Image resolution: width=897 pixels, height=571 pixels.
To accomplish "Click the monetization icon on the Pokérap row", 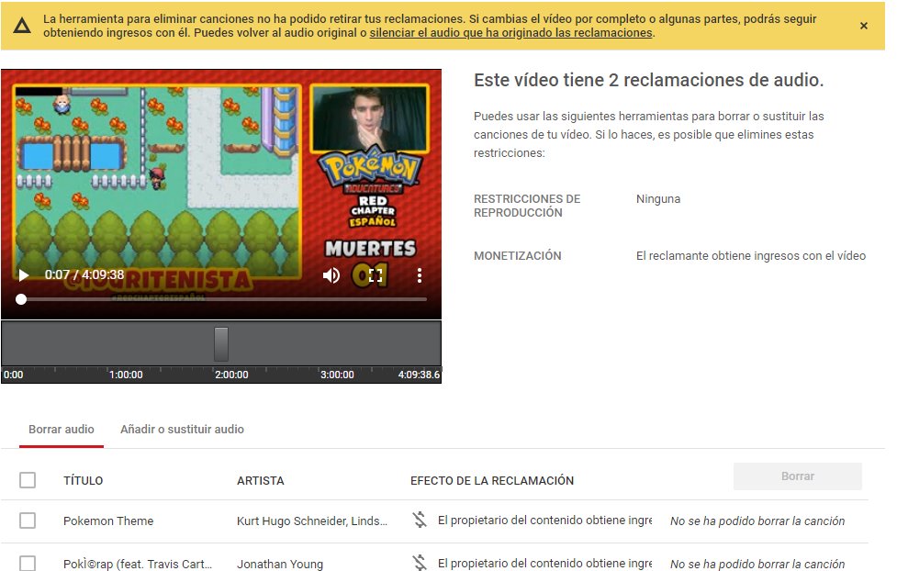I will click(x=420, y=563).
